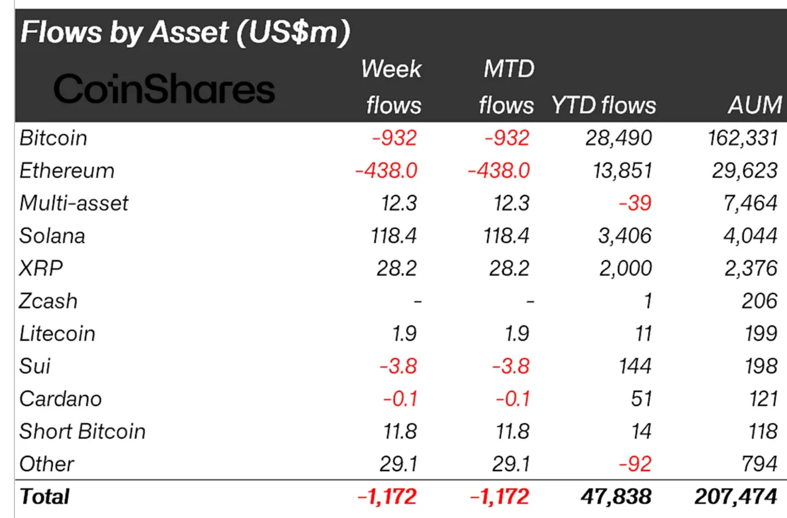The image size is (787, 518).
Task: Select the Short Bitcoin row label
Action: point(82,432)
